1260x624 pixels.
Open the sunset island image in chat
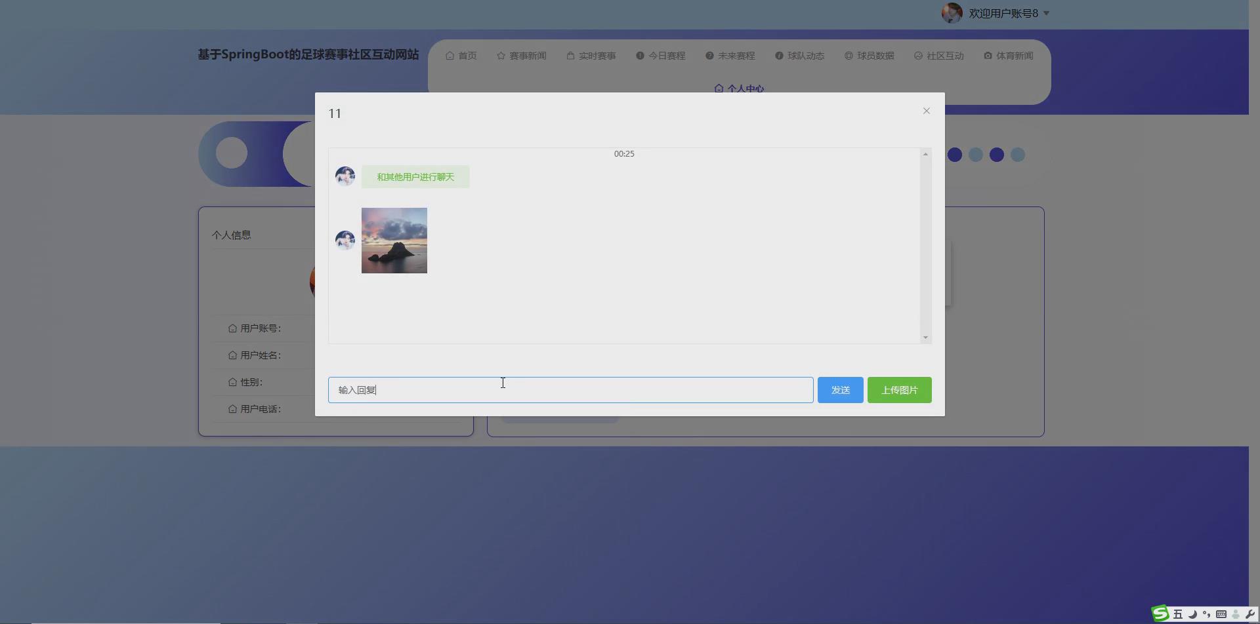tap(394, 241)
